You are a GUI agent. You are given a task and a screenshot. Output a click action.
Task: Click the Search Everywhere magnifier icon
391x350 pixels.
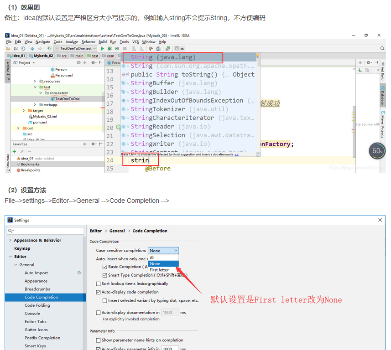[x=382, y=48]
